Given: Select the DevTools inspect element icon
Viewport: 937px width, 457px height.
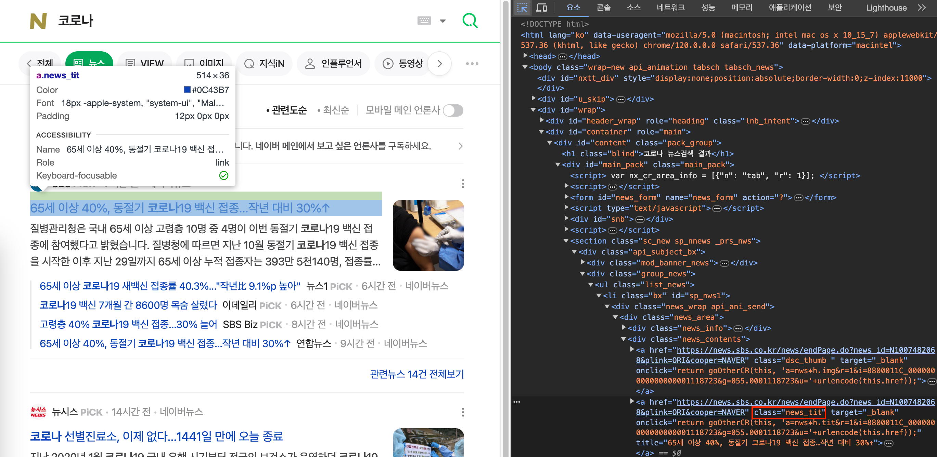Looking at the screenshot, I should (522, 8).
